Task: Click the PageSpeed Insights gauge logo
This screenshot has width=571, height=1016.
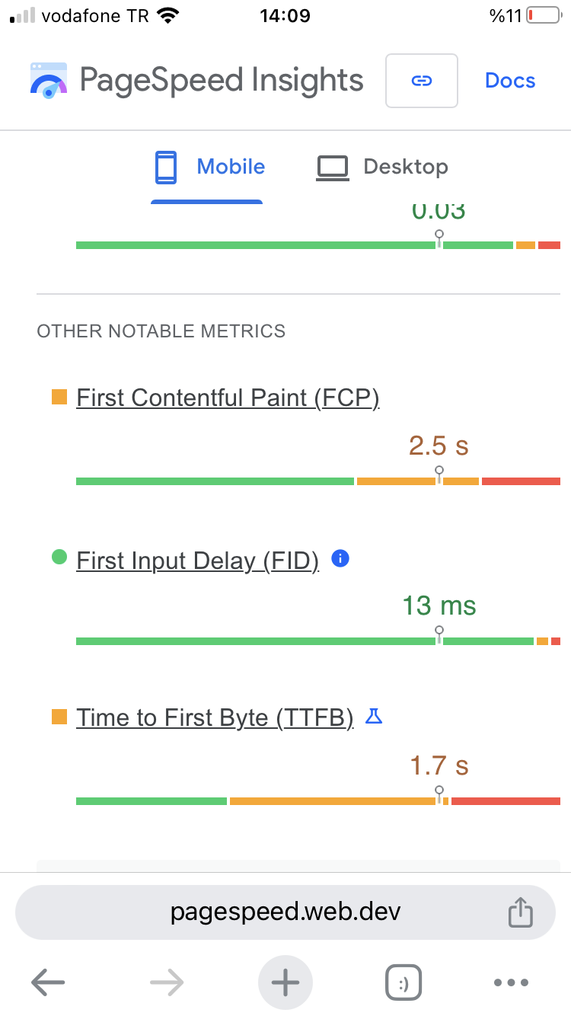Action: [x=49, y=81]
